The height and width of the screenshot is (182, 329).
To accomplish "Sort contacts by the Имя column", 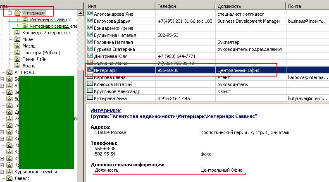I will click(x=121, y=6).
